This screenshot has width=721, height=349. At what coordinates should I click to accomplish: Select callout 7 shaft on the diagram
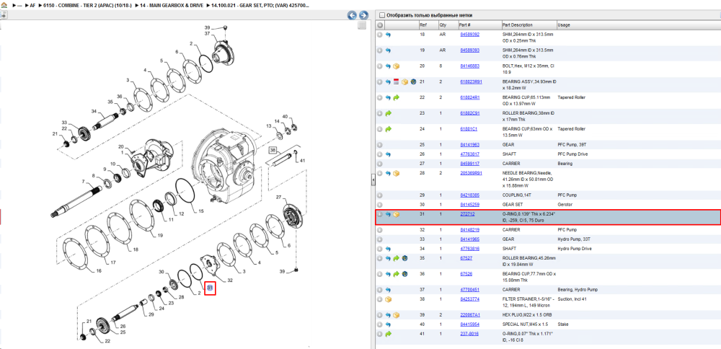[83, 181]
